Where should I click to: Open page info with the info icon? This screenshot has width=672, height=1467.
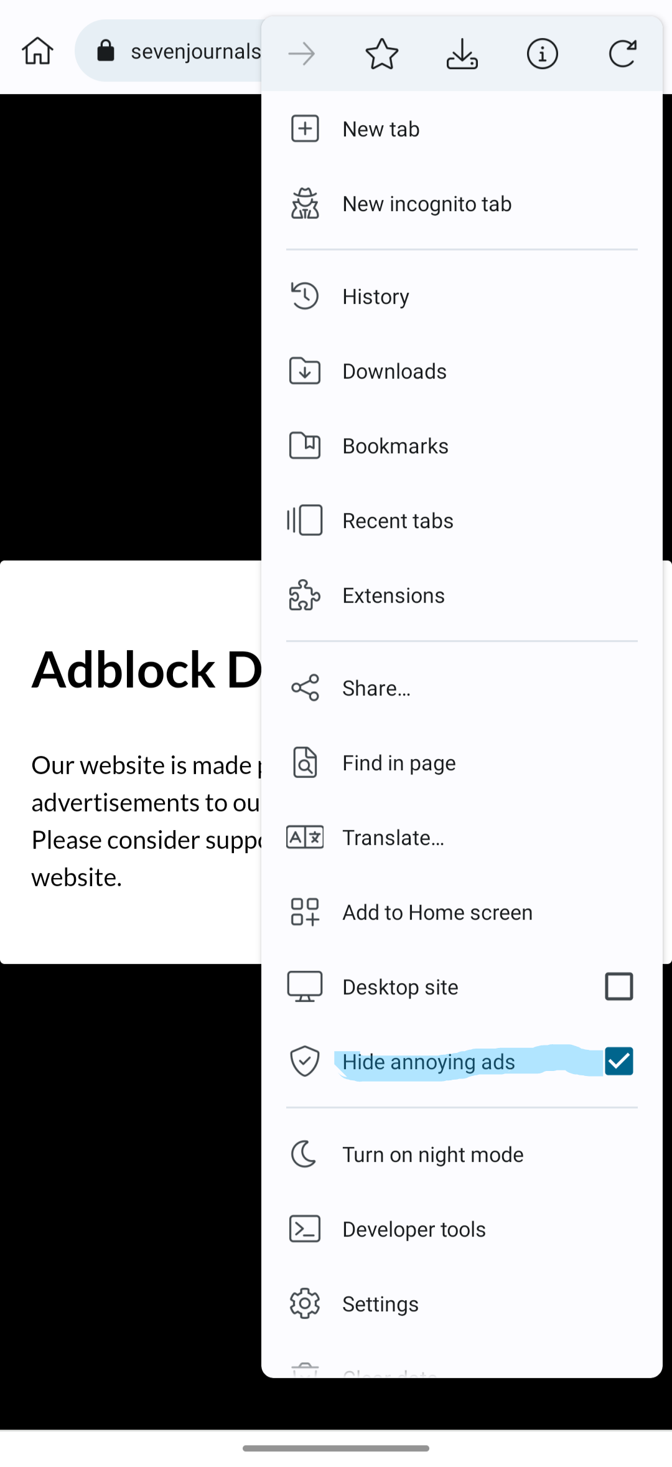point(542,54)
